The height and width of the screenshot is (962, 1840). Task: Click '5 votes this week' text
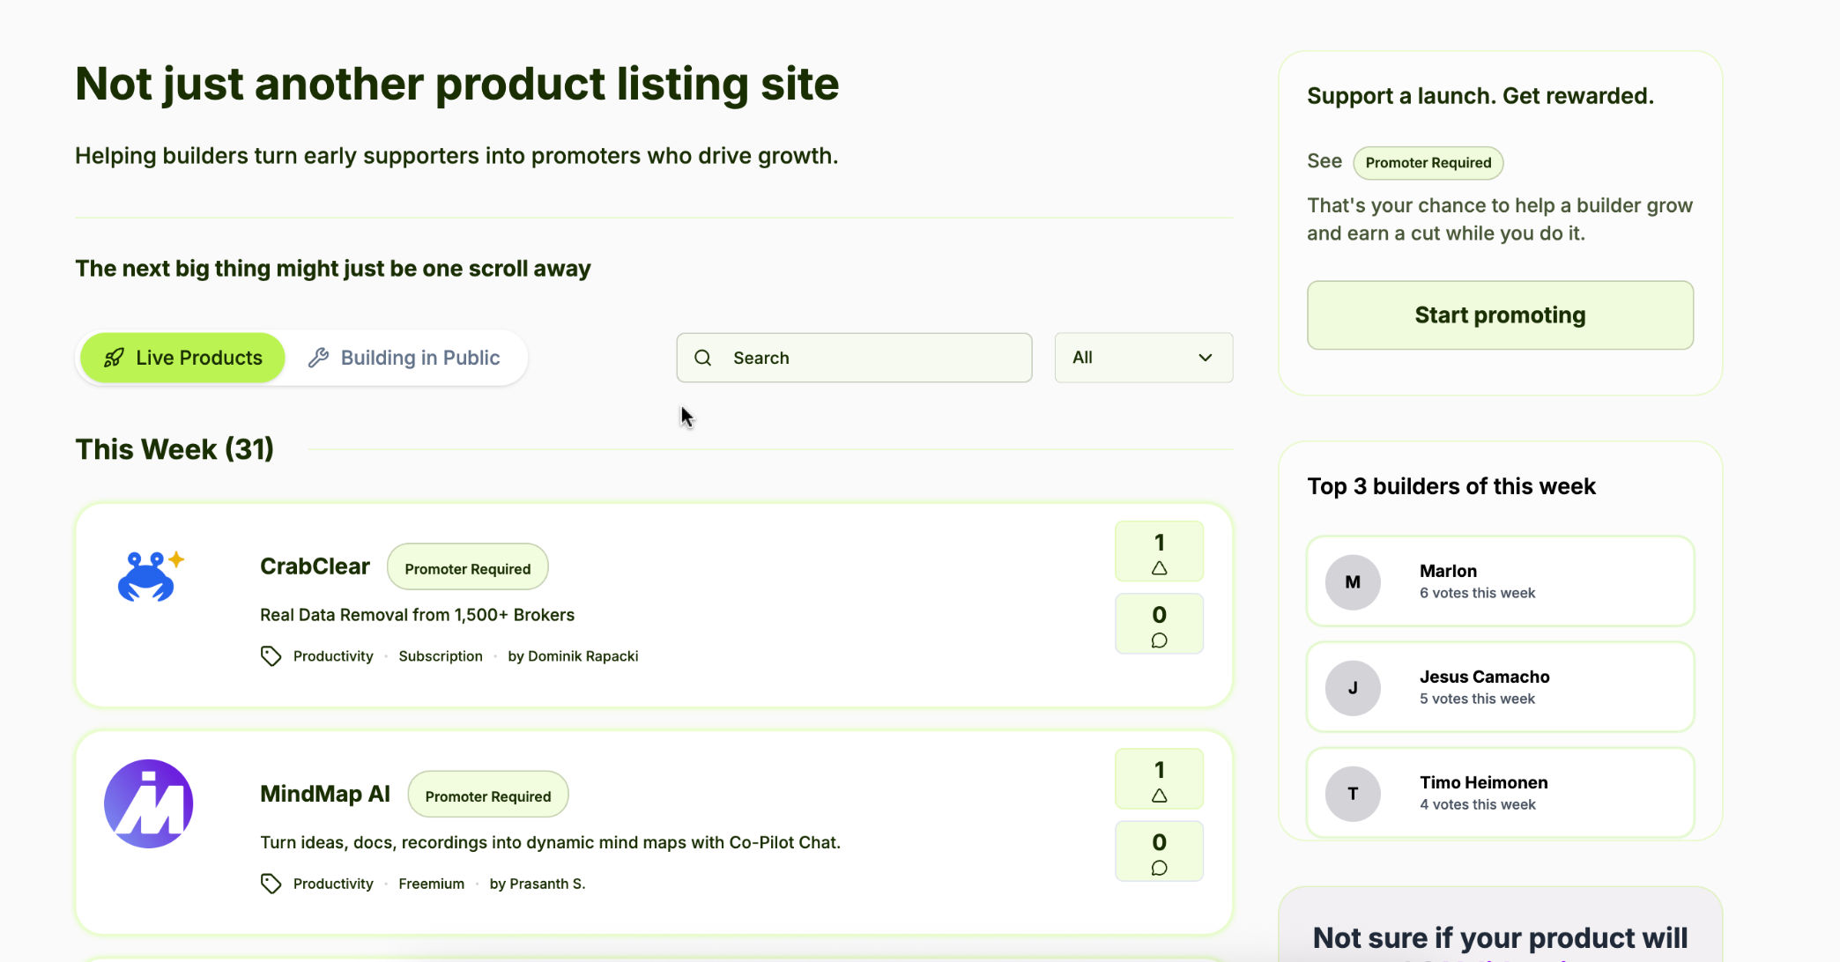1477,699
